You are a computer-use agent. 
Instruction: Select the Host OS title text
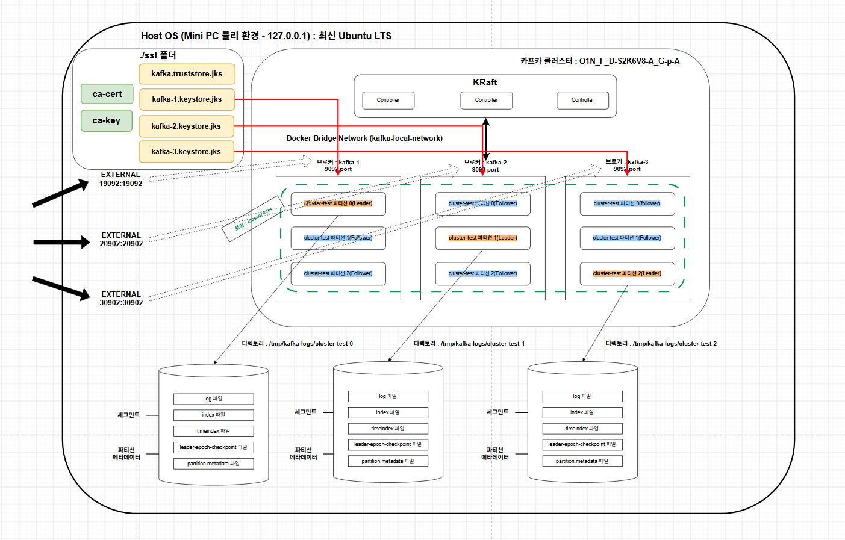(266, 36)
